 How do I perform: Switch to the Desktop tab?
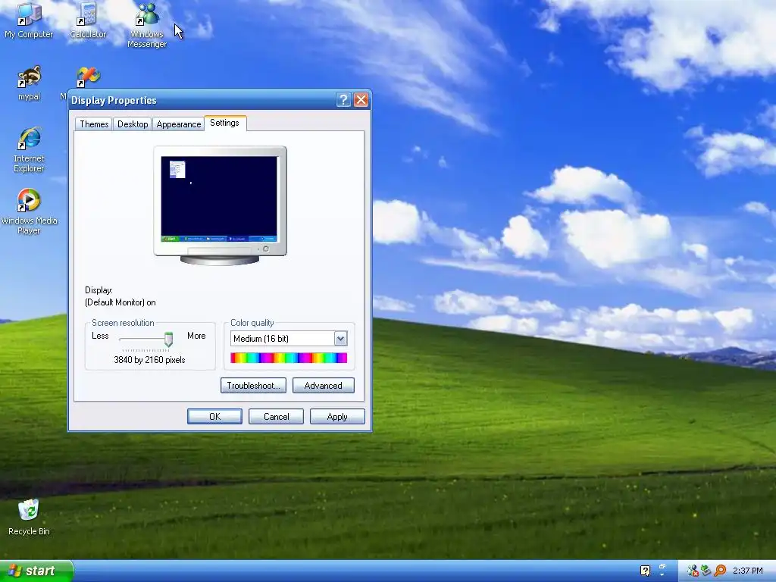pyautogui.click(x=133, y=124)
